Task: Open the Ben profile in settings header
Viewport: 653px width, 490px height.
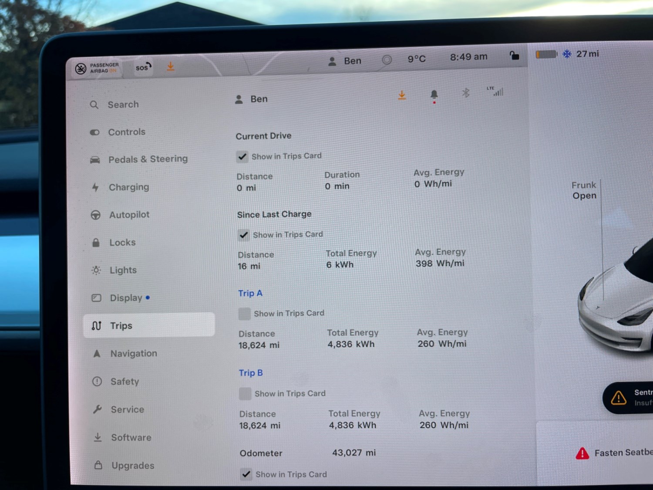Action: point(251,99)
